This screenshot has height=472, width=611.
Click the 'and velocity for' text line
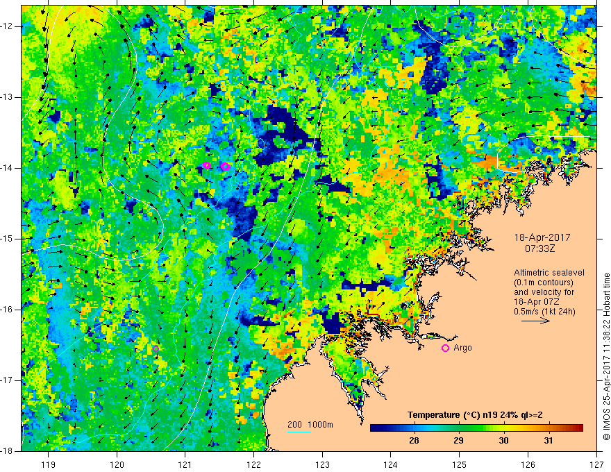pos(544,292)
